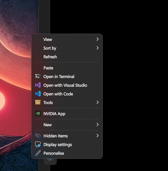Expand the New submenu chevron
The width and height of the screenshot is (168, 171).
click(98, 125)
